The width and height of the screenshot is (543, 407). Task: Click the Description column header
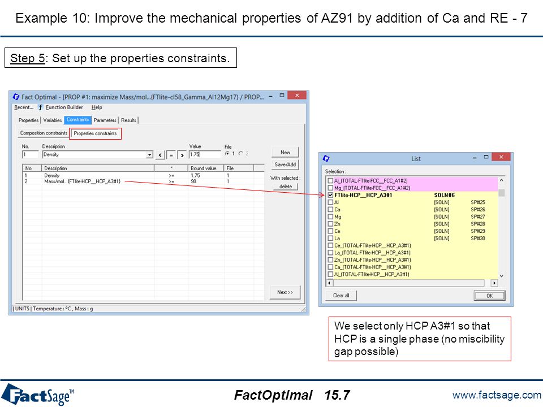coord(98,168)
